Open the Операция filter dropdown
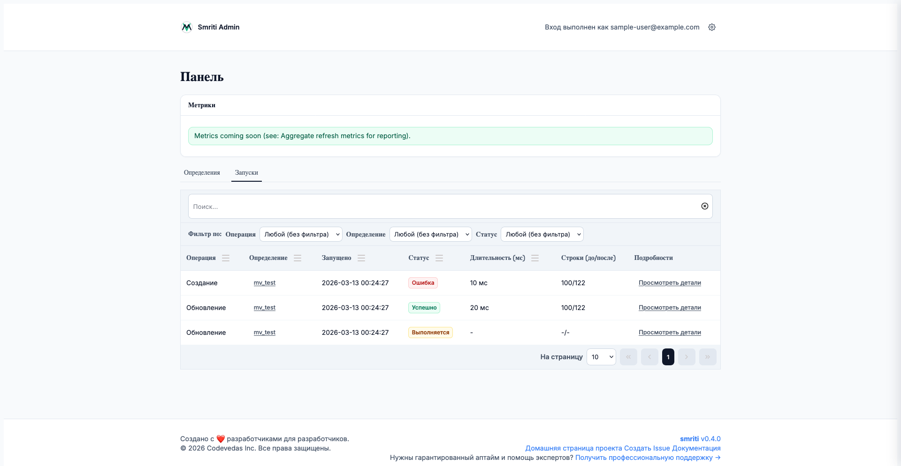The image size is (901, 466). (x=301, y=234)
